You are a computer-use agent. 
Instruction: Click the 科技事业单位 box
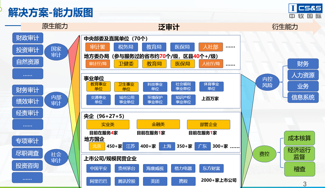pos(155,87)
